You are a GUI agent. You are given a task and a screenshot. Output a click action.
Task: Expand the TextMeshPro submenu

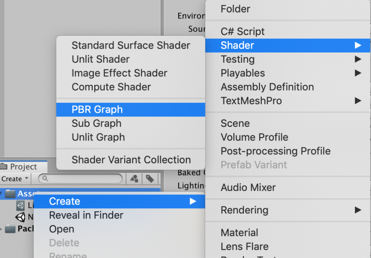[288, 101]
